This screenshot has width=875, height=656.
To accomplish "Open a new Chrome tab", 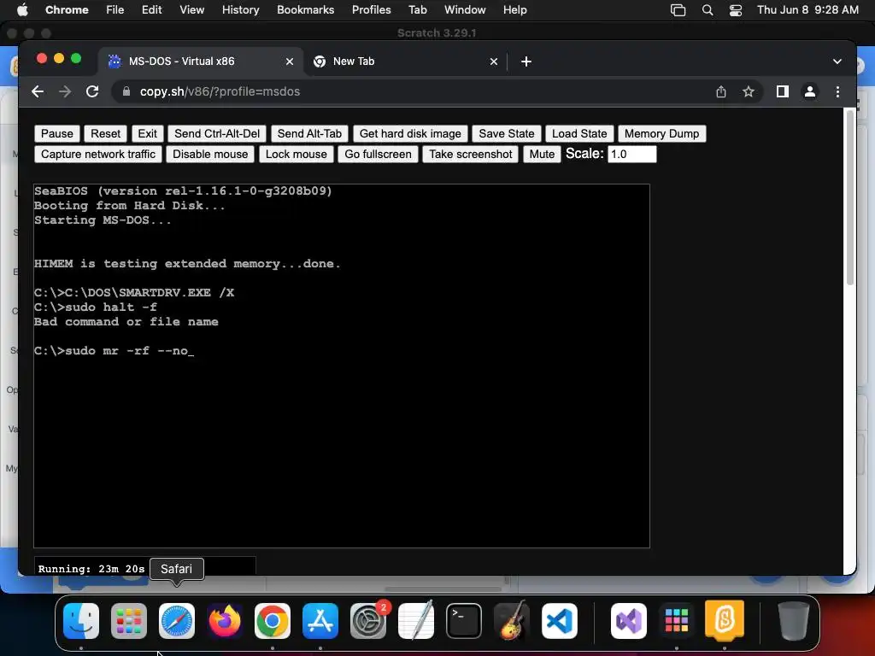I will (526, 61).
